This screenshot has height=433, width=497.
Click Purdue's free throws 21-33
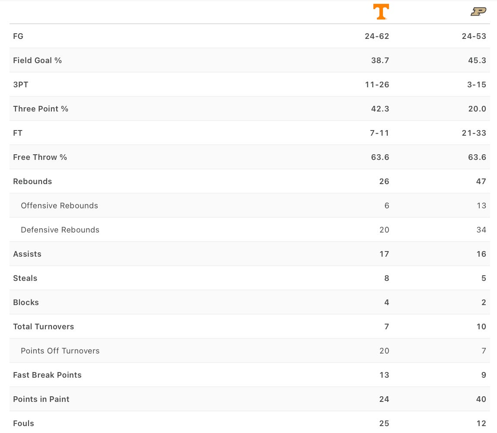point(474,133)
